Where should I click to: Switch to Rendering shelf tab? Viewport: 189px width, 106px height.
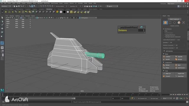[49, 9]
